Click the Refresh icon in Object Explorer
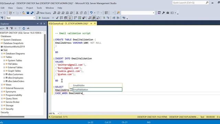This screenshot has width=220, height=124. pyautogui.click(x=24, y=28)
